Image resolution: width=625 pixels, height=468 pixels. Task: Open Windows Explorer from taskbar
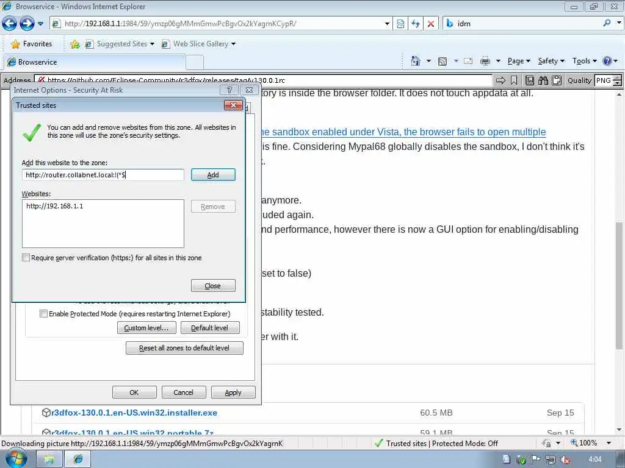point(49,459)
